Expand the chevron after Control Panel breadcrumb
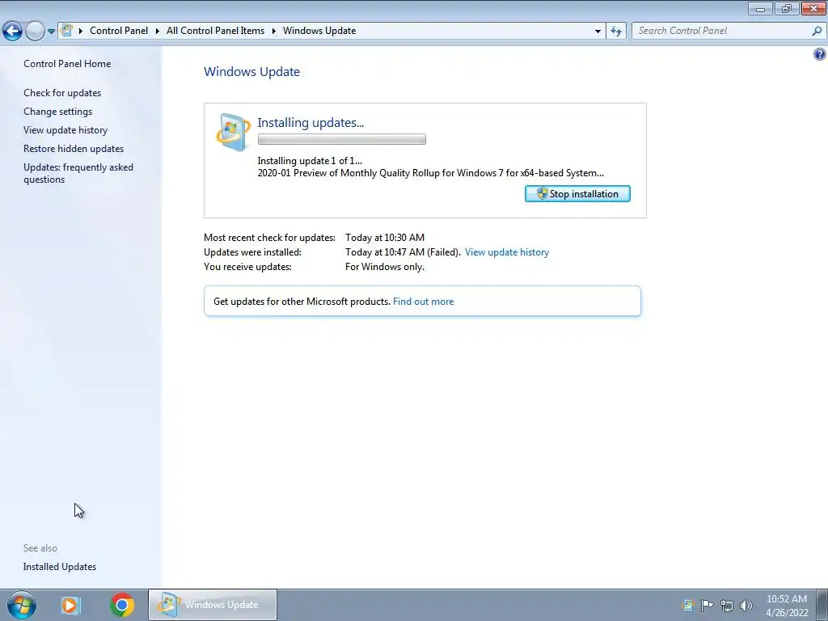828x621 pixels. tap(158, 31)
